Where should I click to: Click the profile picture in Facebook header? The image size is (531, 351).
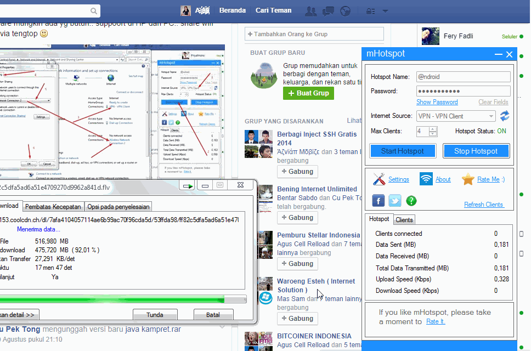185,11
